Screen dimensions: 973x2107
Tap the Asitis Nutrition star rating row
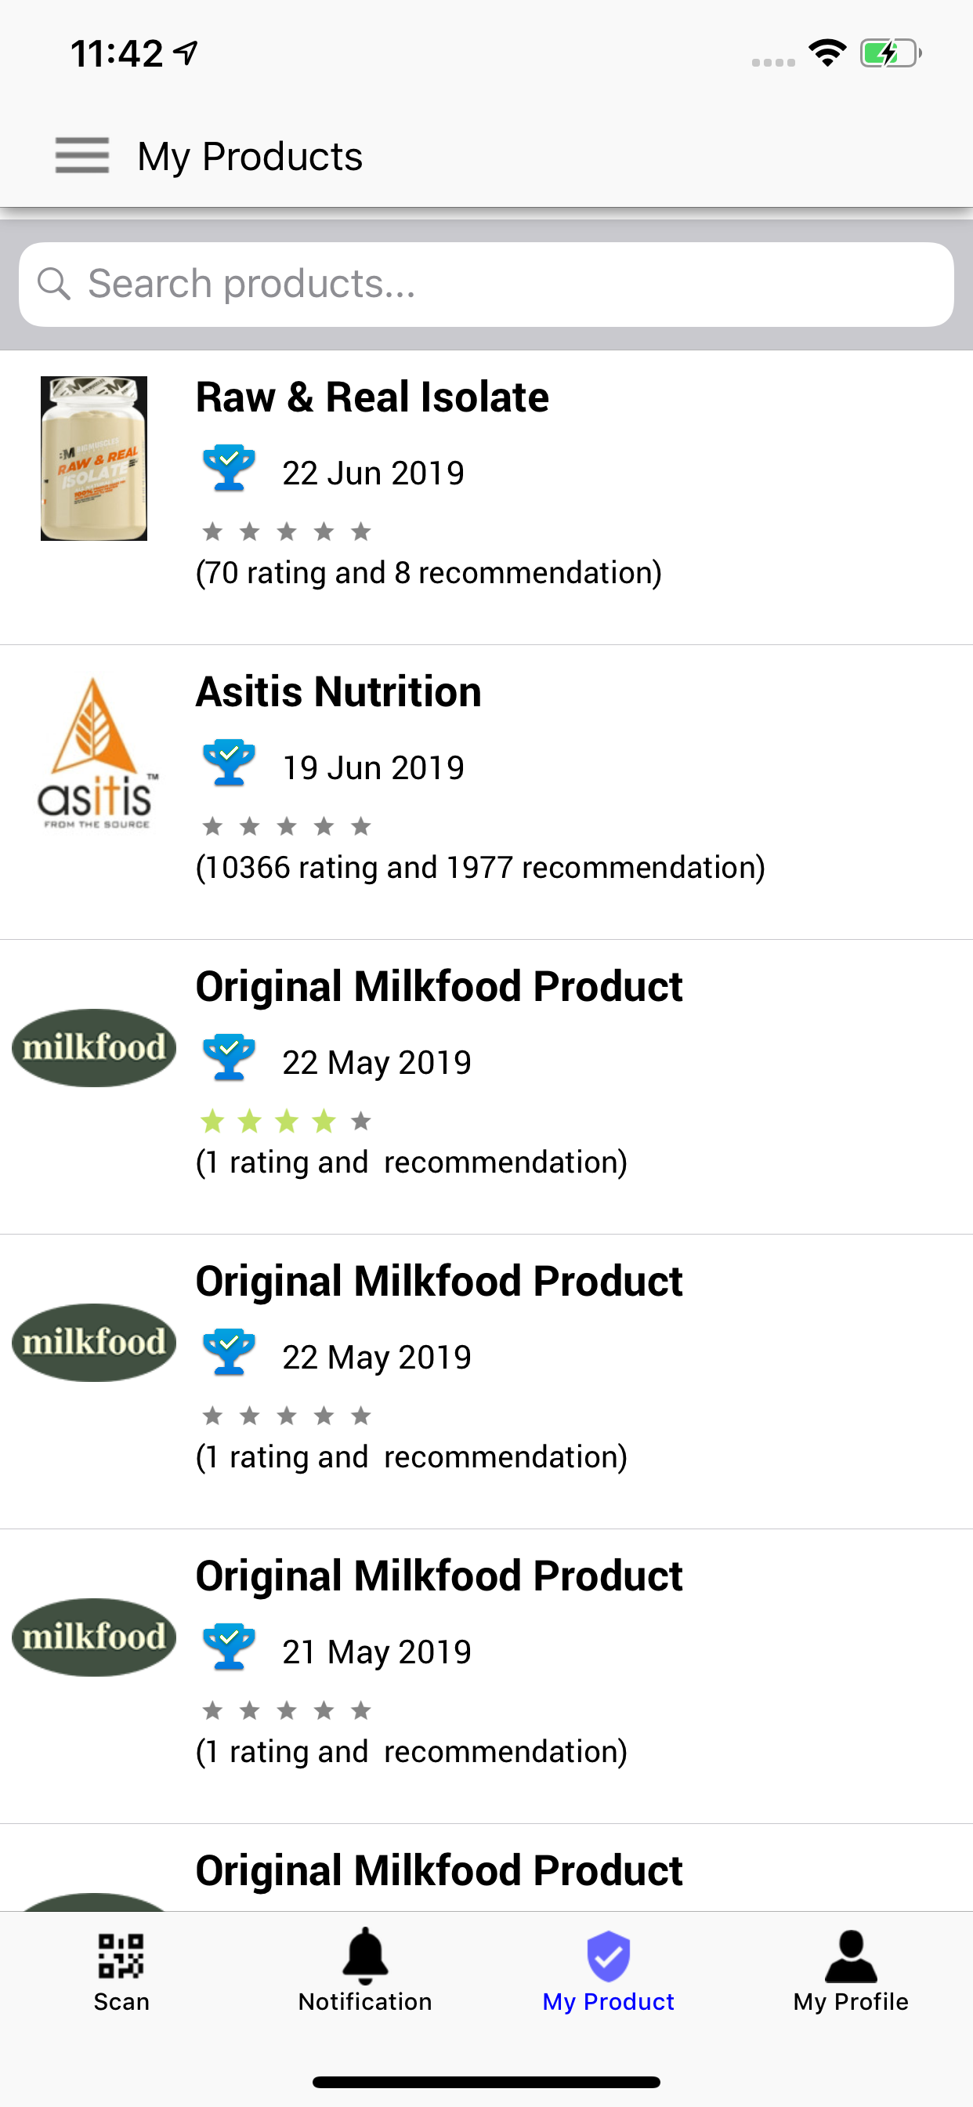click(286, 827)
